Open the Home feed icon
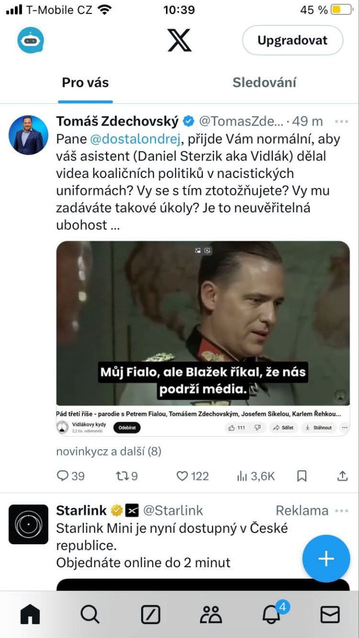This screenshot has height=638, width=359. click(x=30, y=615)
